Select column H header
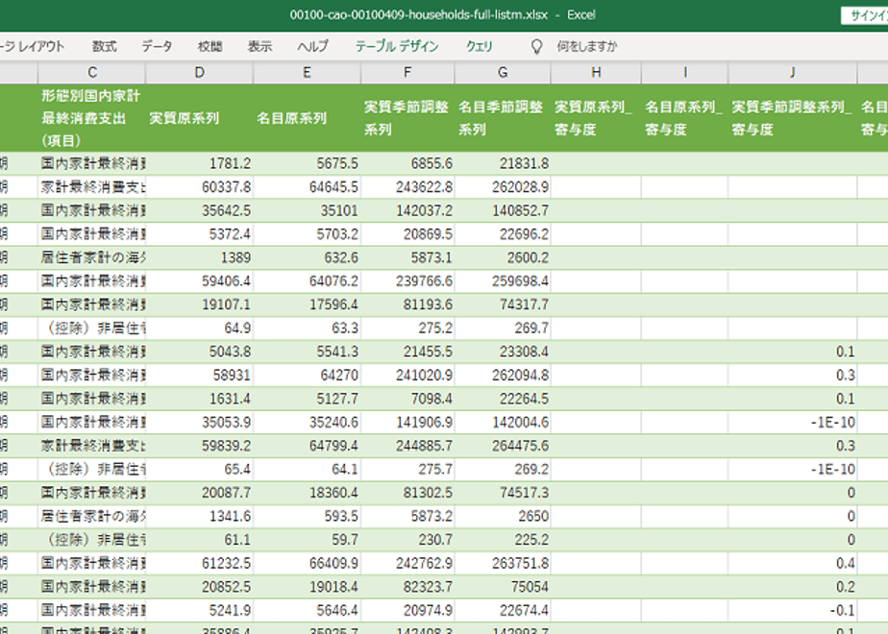The height and width of the screenshot is (634, 888). click(x=596, y=72)
